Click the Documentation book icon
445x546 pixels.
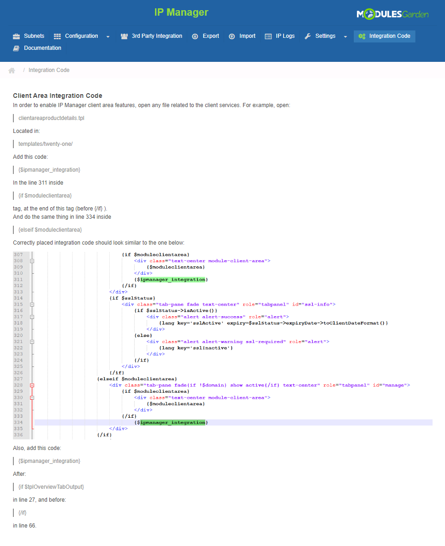coord(16,48)
